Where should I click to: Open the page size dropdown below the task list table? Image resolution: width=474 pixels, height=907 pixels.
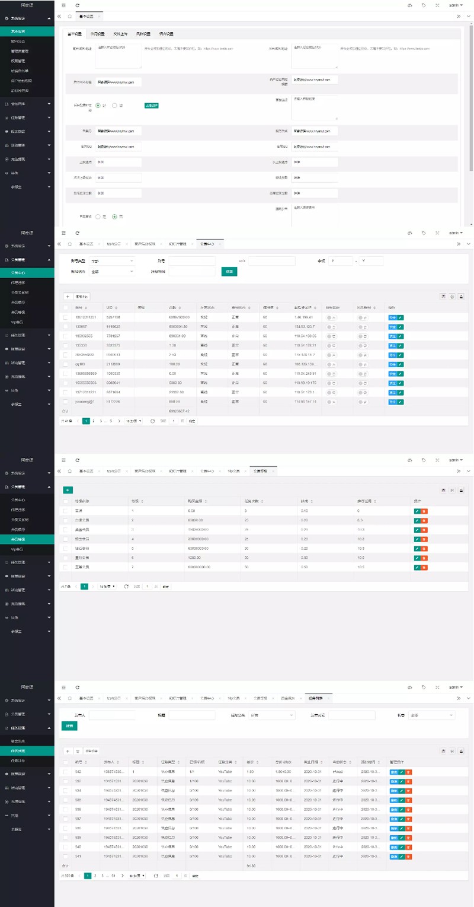(137, 876)
